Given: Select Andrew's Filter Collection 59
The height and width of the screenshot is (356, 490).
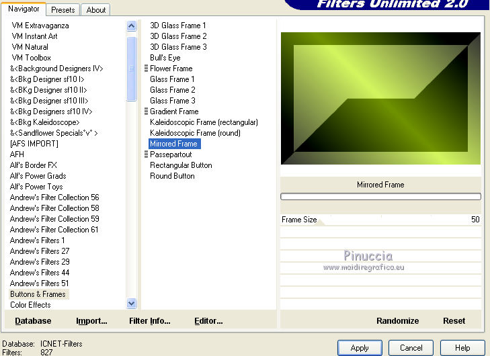Looking at the screenshot, I should [54, 219].
